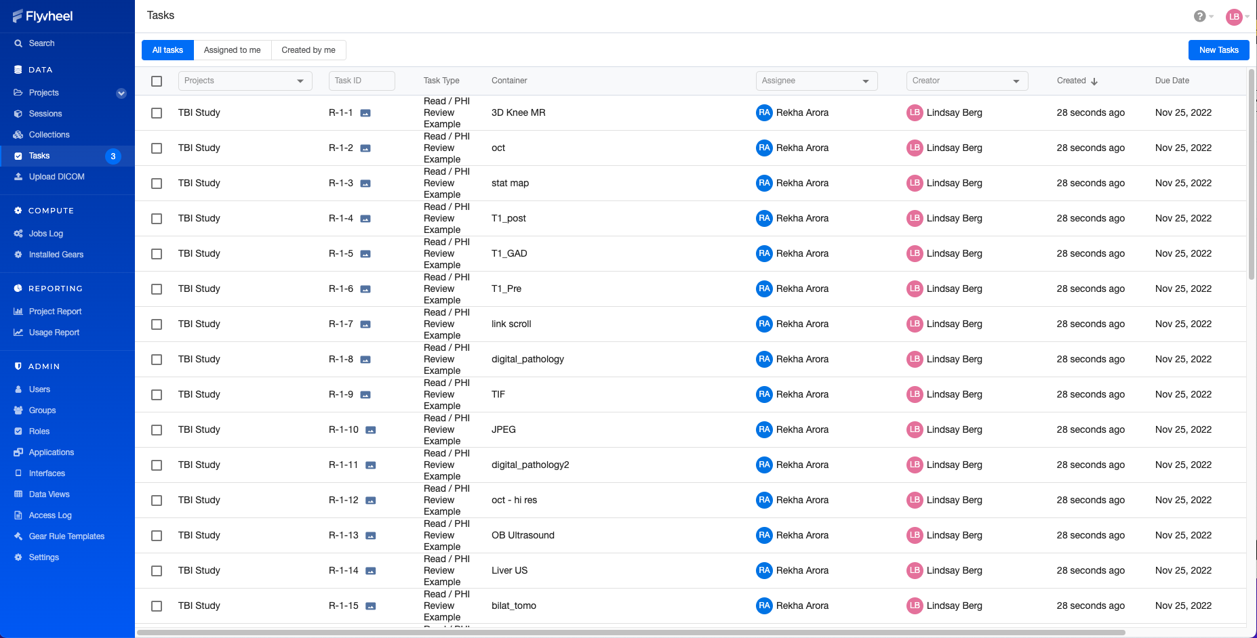
Task: Click the New Tasks button
Action: click(x=1218, y=49)
